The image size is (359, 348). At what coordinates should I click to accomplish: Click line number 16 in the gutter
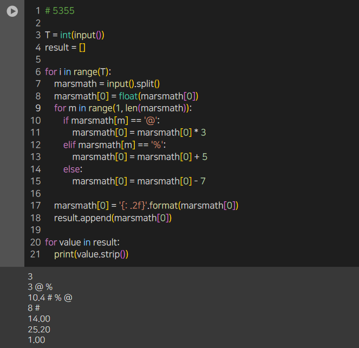pos(36,194)
